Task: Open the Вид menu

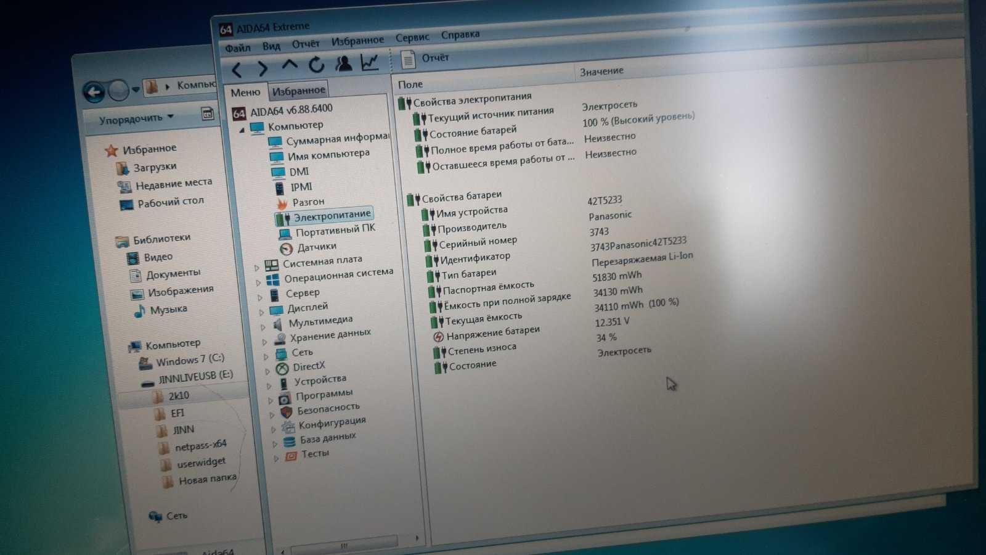Action: (x=271, y=46)
